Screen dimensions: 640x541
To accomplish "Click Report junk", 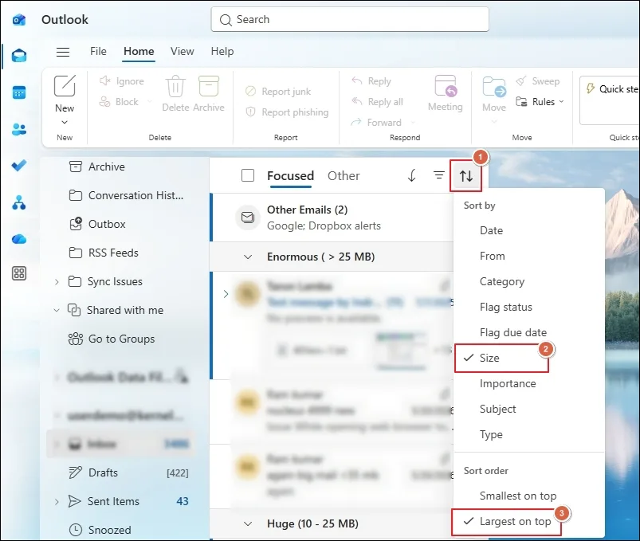I will [x=278, y=92].
